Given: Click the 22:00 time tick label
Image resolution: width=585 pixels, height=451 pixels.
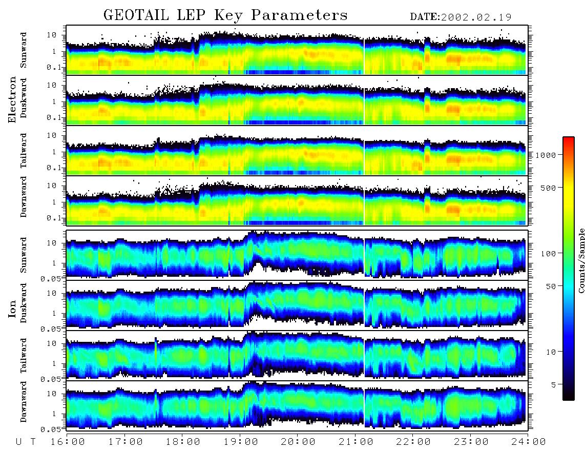Looking at the screenshot, I should coord(413,442).
